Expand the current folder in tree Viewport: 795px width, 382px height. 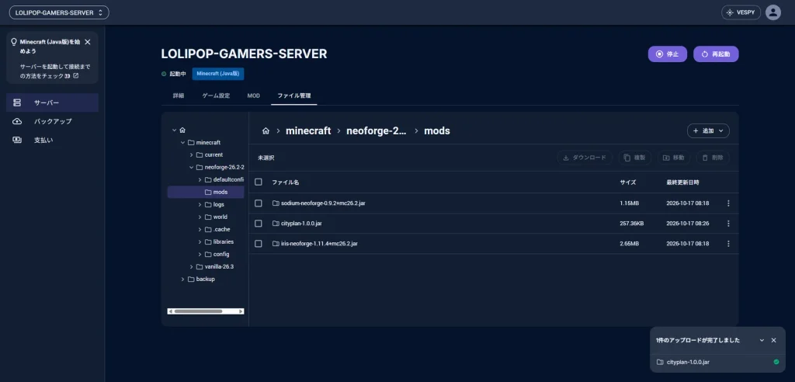click(191, 155)
